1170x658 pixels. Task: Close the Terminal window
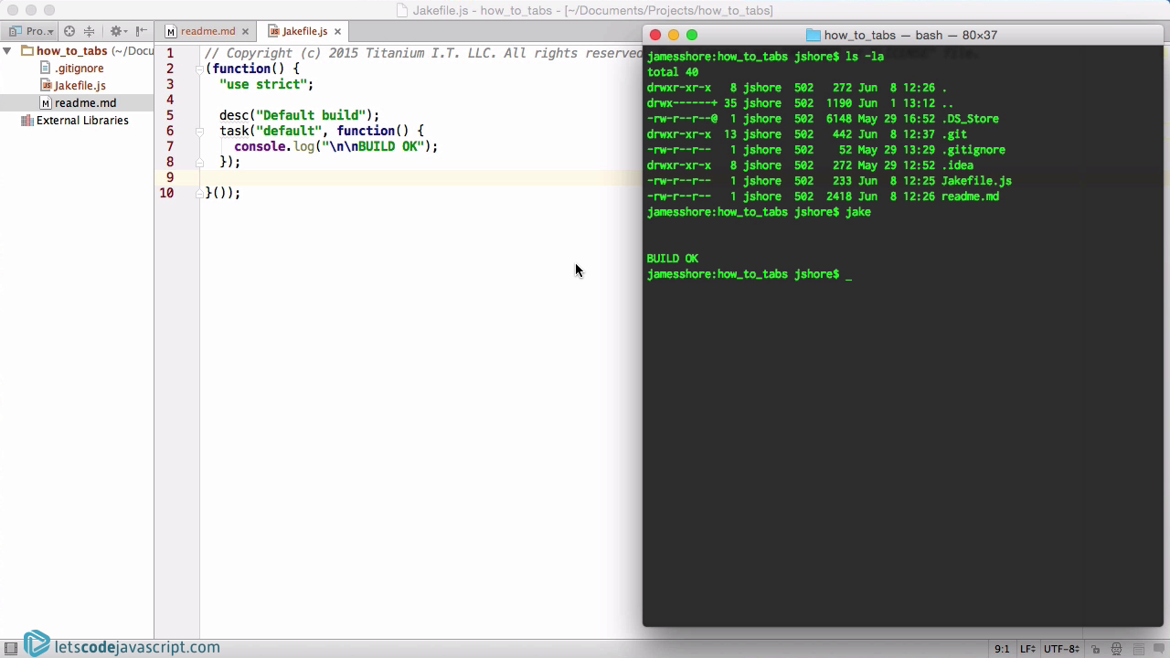655,35
